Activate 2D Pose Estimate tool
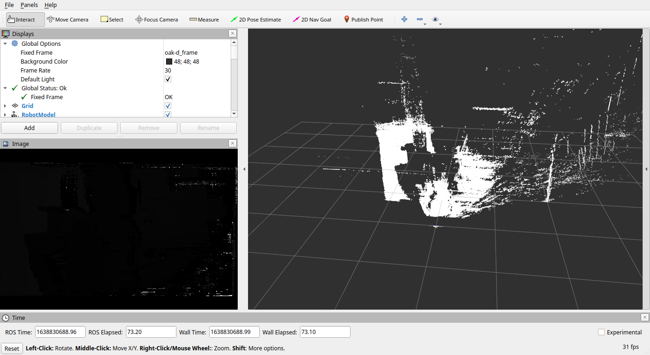 (x=256, y=20)
